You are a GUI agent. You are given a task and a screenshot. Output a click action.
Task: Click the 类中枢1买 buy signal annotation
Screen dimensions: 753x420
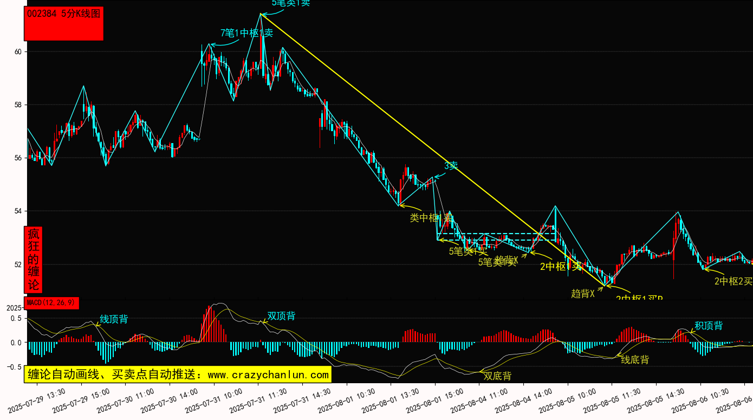pos(431,218)
